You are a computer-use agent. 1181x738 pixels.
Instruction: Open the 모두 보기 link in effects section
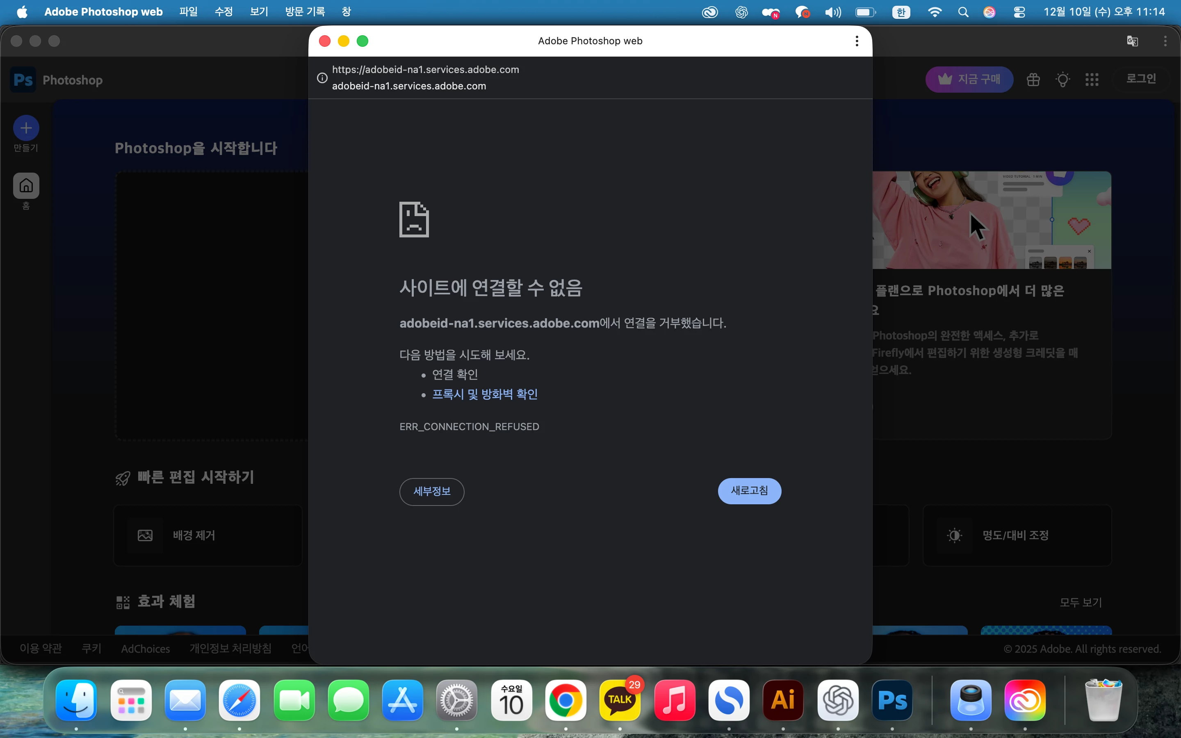pos(1081,602)
